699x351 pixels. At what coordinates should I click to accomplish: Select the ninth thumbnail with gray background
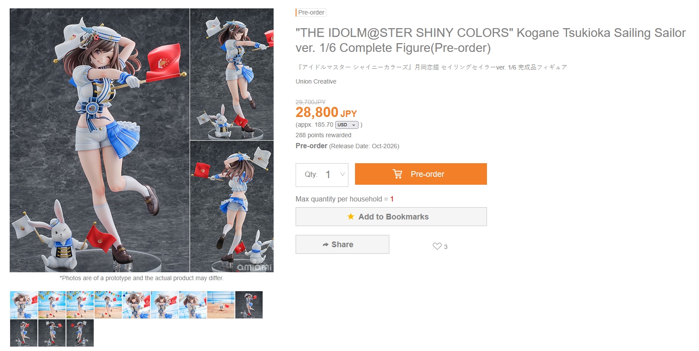249,305
